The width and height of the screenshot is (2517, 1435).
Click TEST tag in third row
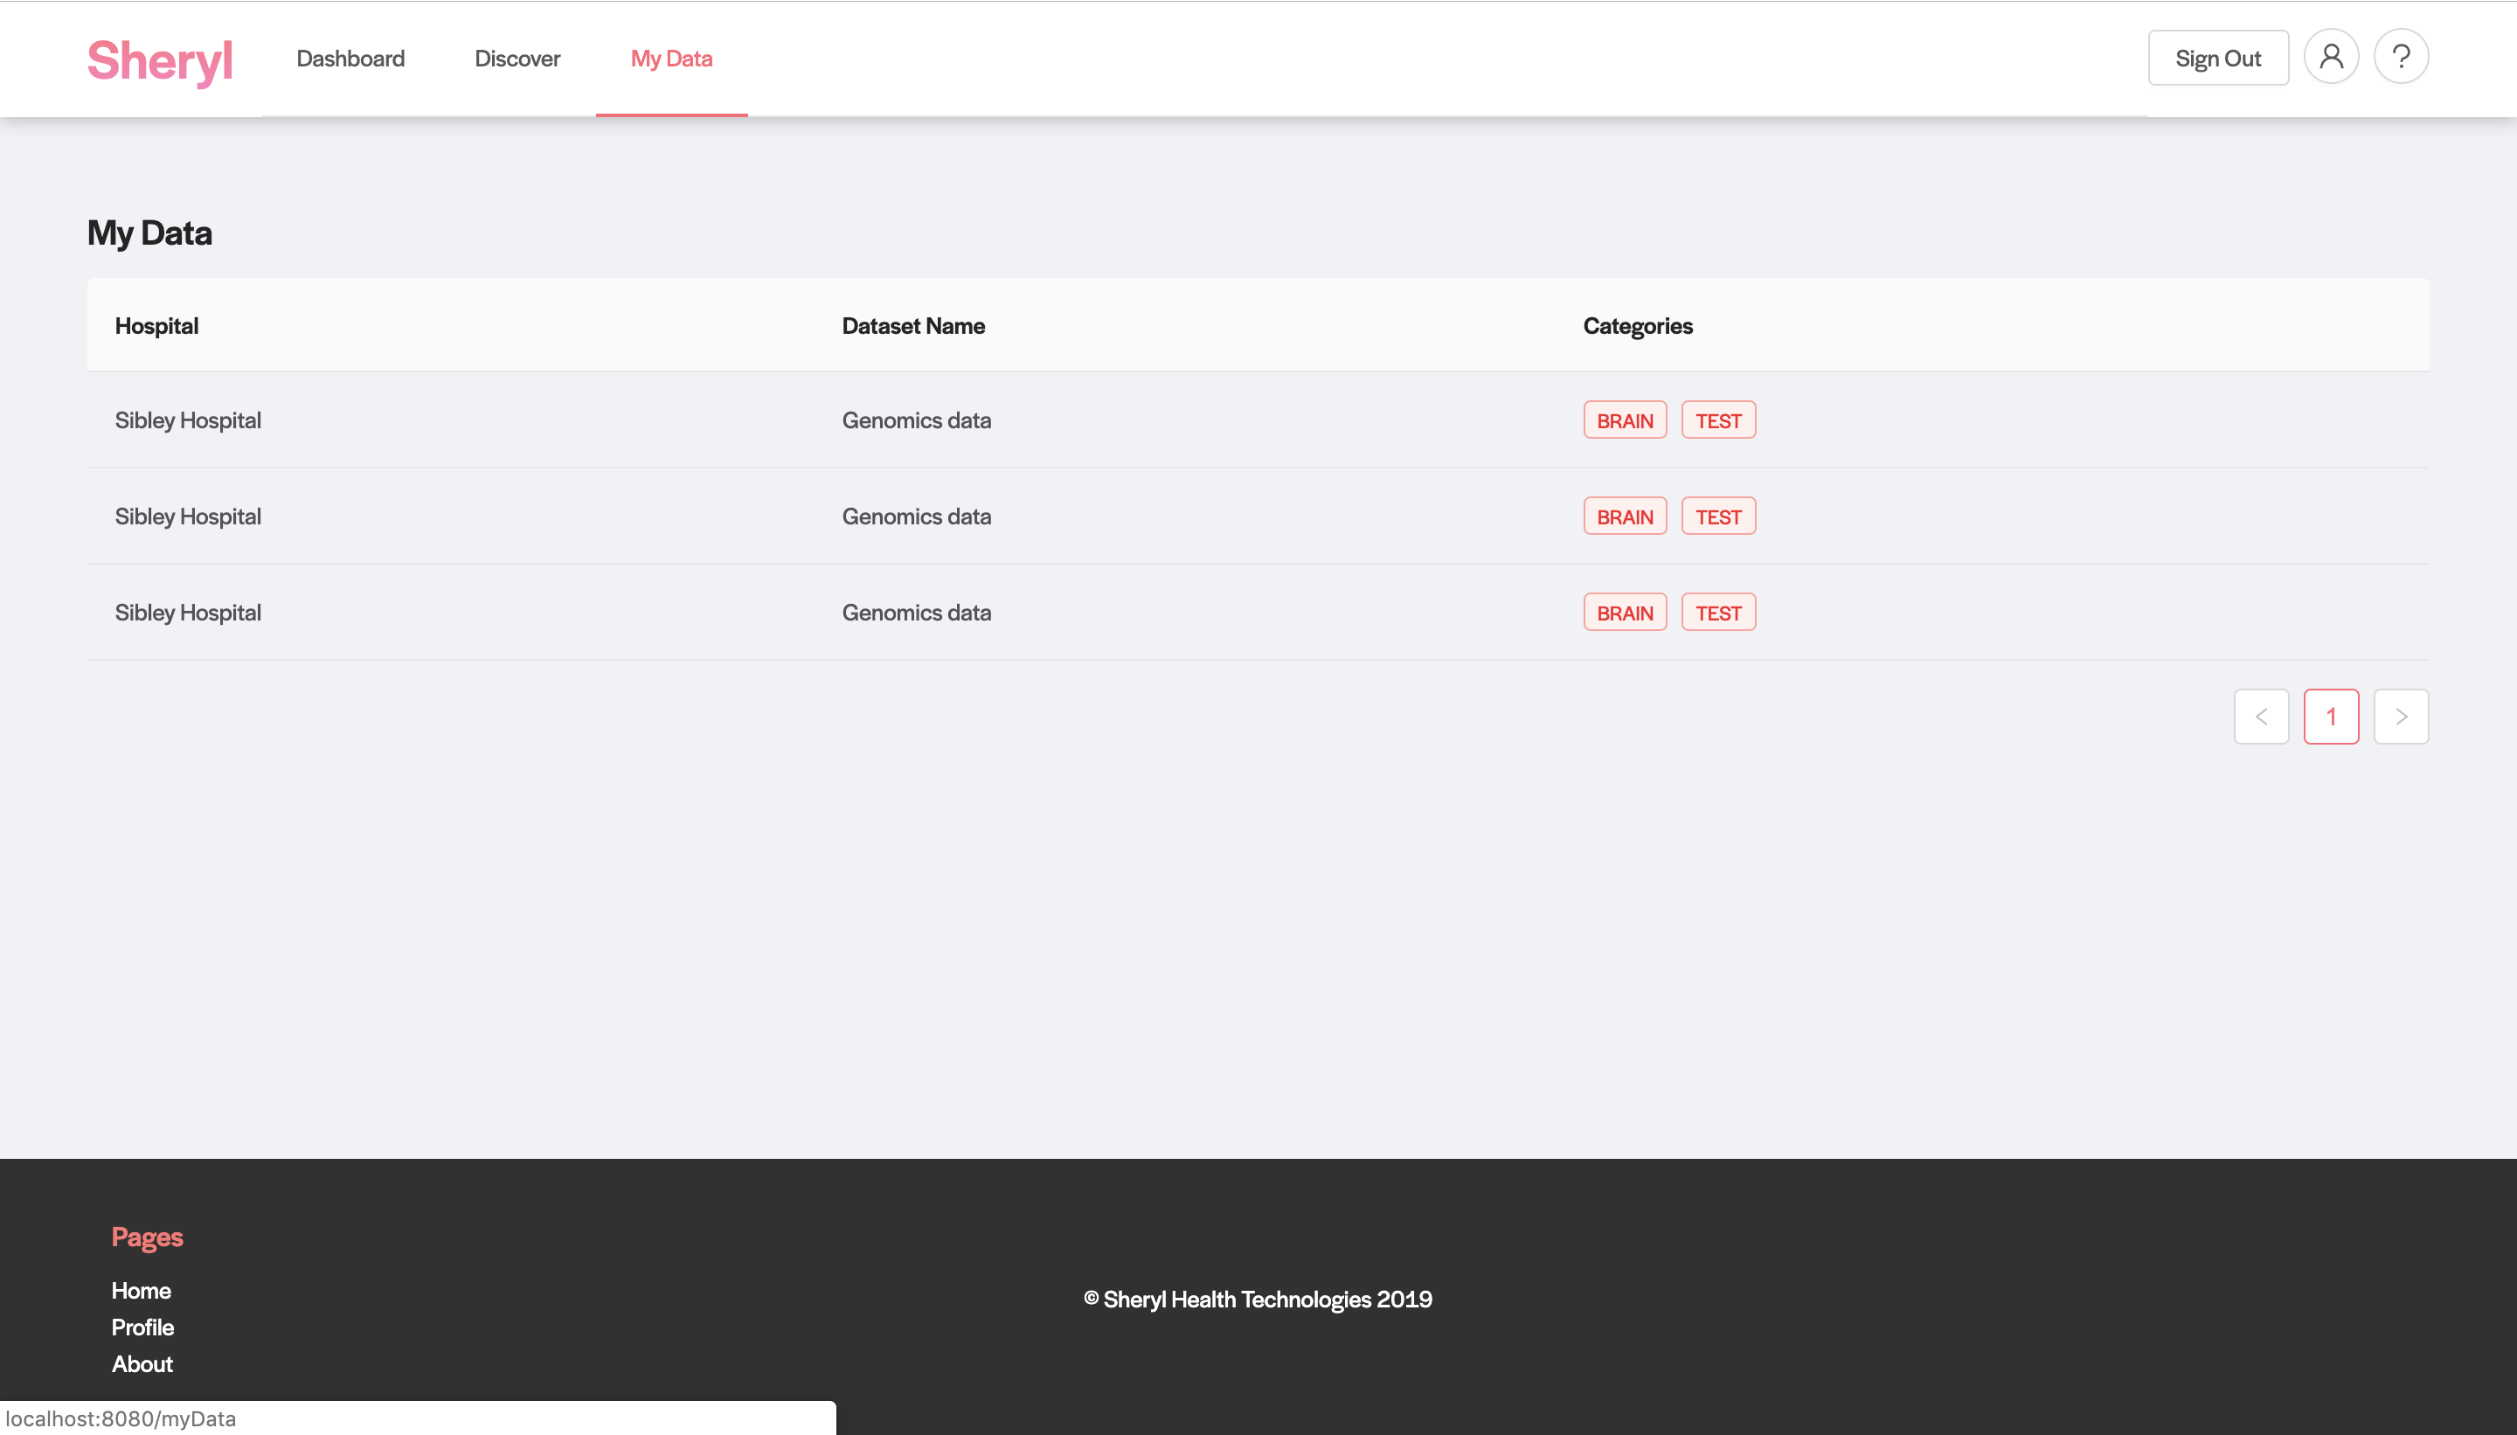pyautogui.click(x=1717, y=613)
